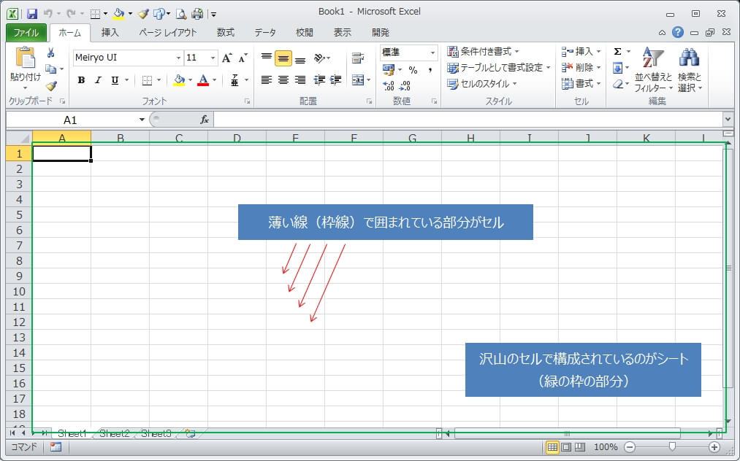Open the 条件付き書式 conditional formatting dropdown
Viewport: 740px width, 461px height.
pyautogui.click(x=483, y=51)
